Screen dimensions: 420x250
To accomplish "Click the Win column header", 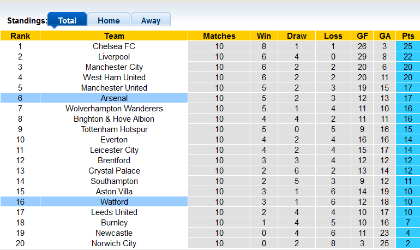I will point(264,36).
